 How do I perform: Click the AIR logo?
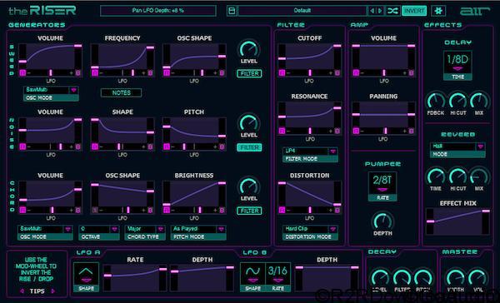(474, 12)
